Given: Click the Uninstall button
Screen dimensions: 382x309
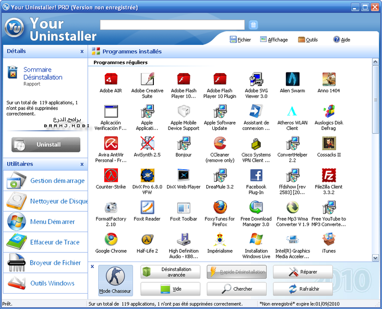Looking at the screenshot, I should (x=46, y=145).
